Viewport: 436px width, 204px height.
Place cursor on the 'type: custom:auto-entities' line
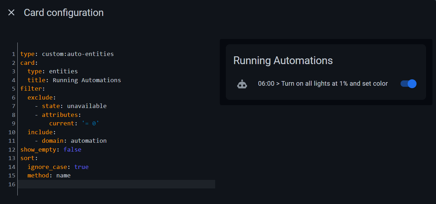click(x=67, y=54)
